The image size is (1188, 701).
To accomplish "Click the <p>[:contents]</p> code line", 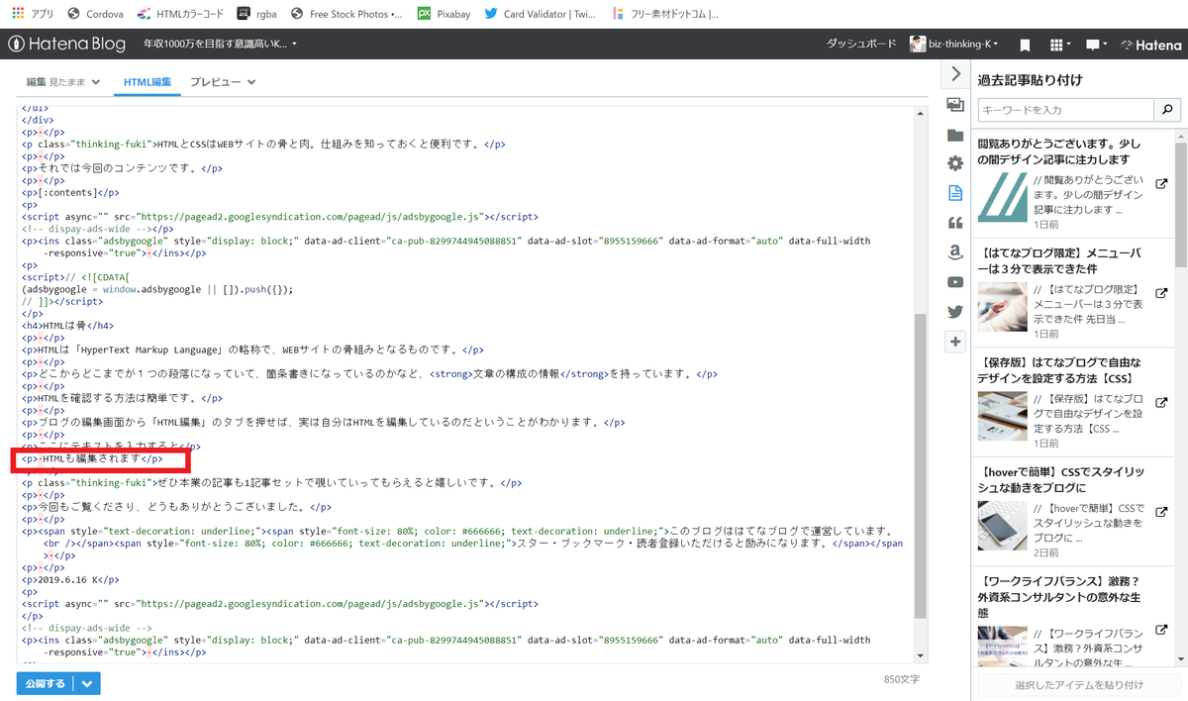I will [x=69, y=193].
